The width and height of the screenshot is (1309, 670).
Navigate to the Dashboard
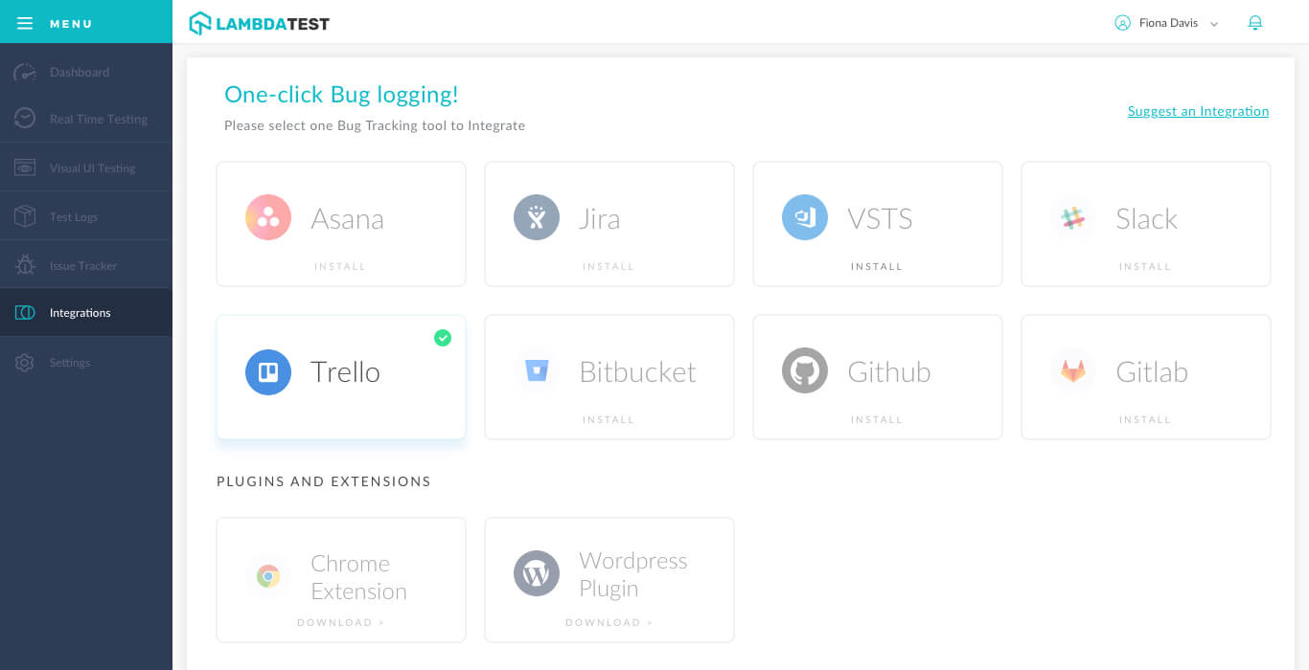[80, 72]
